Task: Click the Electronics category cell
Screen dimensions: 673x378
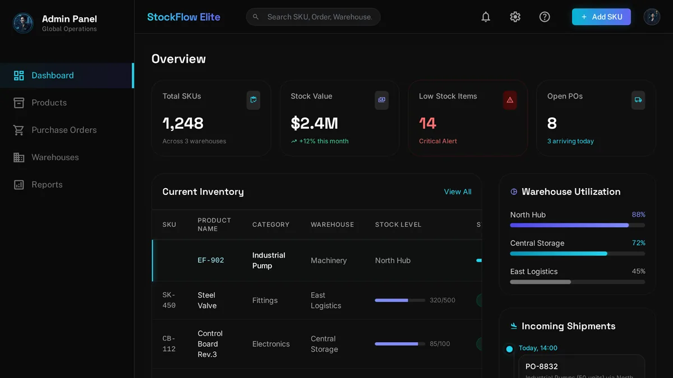Action: click(x=271, y=344)
